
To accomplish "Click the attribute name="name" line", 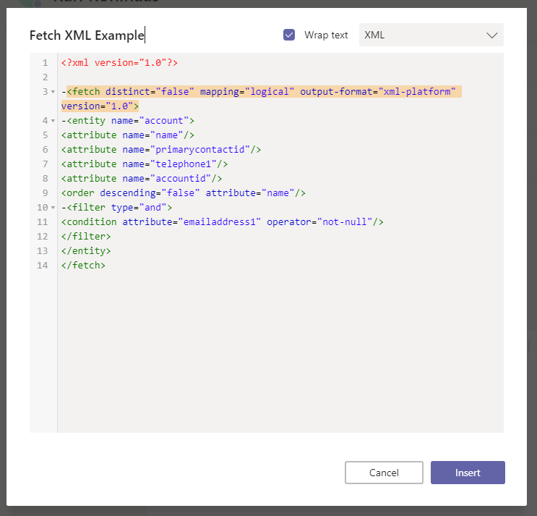I will 128,135.
